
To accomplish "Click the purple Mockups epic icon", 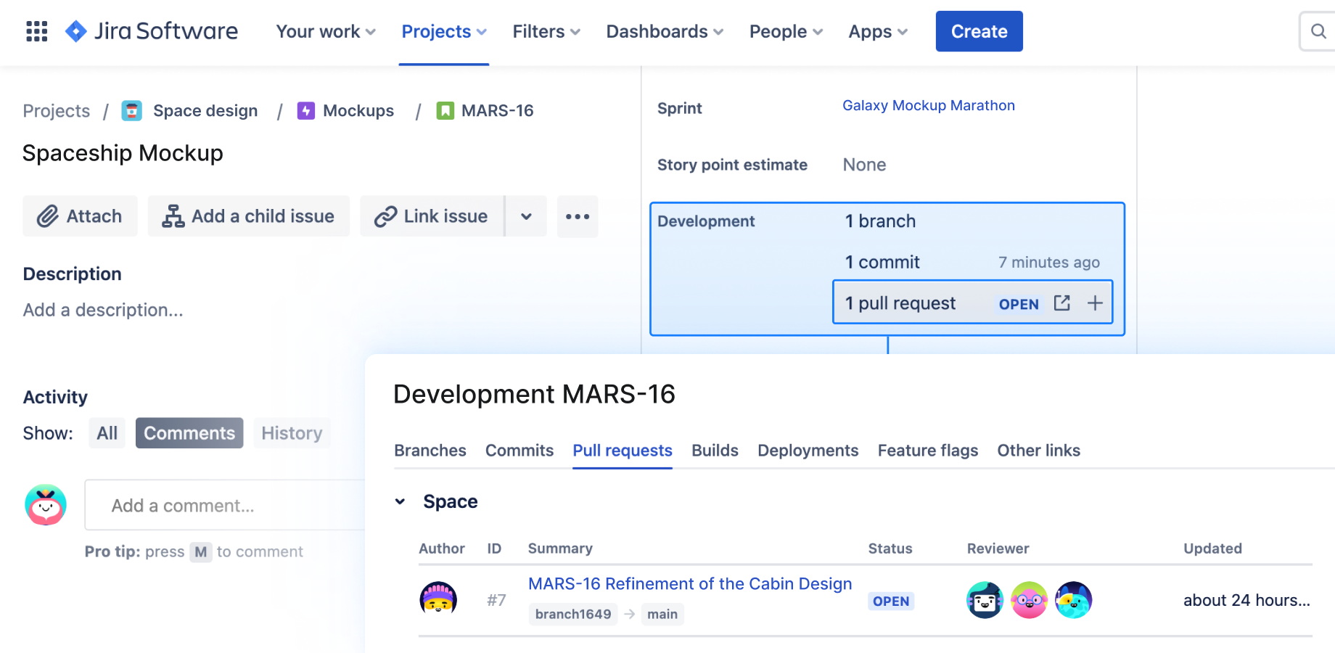I will (306, 110).
